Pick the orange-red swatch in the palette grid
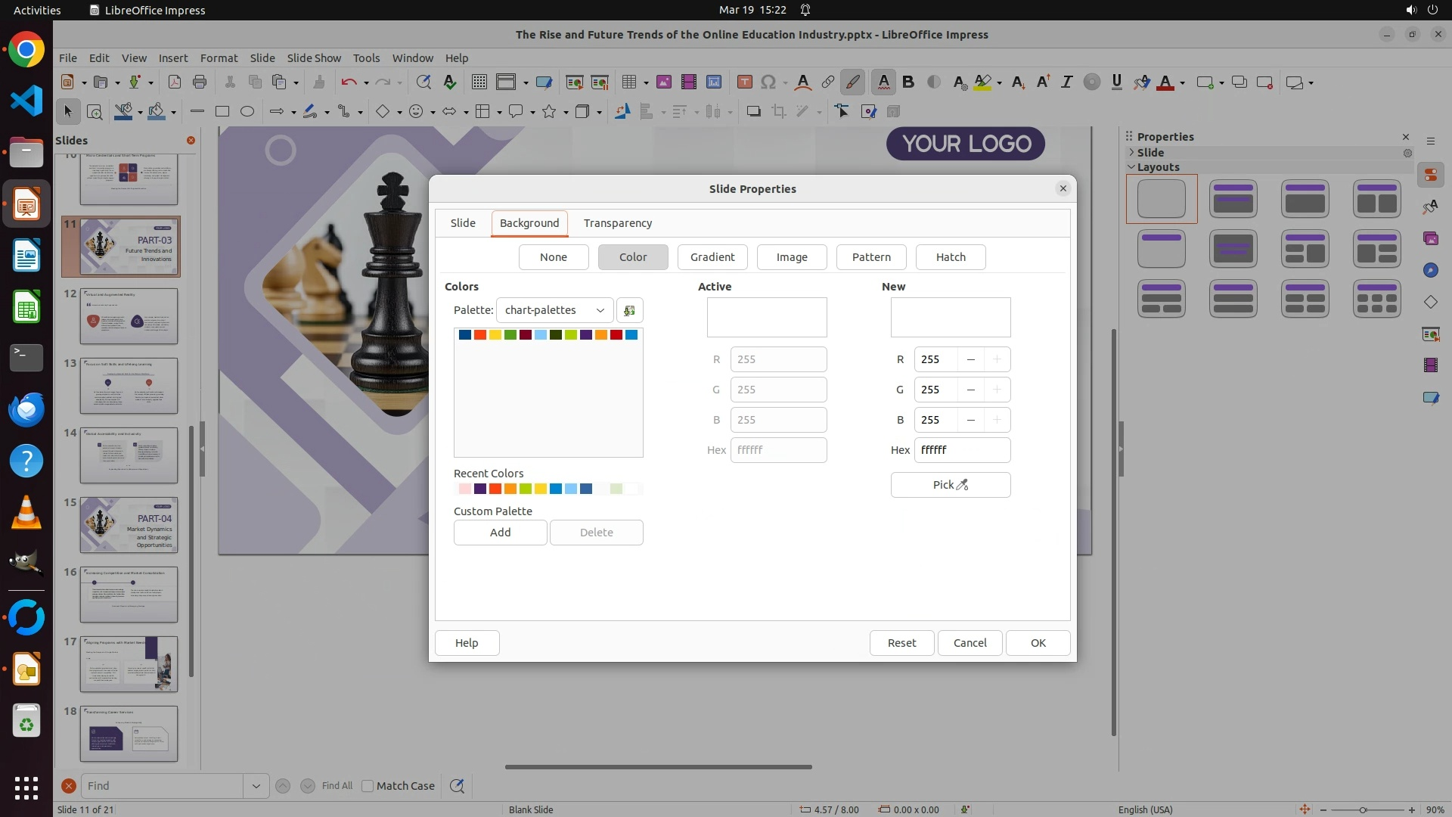 [480, 335]
